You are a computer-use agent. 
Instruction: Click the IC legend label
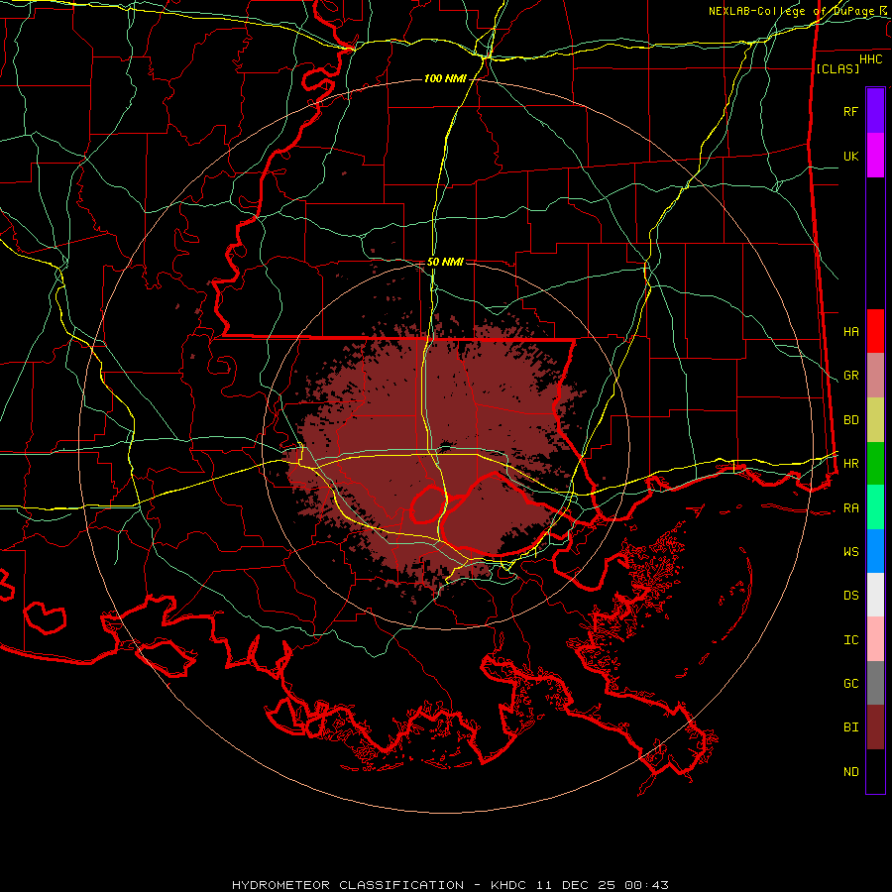click(x=850, y=640)
